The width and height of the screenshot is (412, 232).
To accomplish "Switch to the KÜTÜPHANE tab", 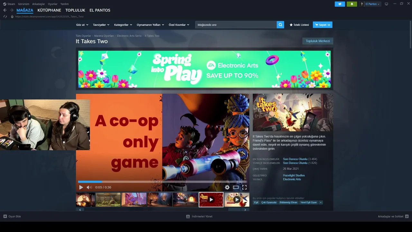I will [x=49, y=10].
